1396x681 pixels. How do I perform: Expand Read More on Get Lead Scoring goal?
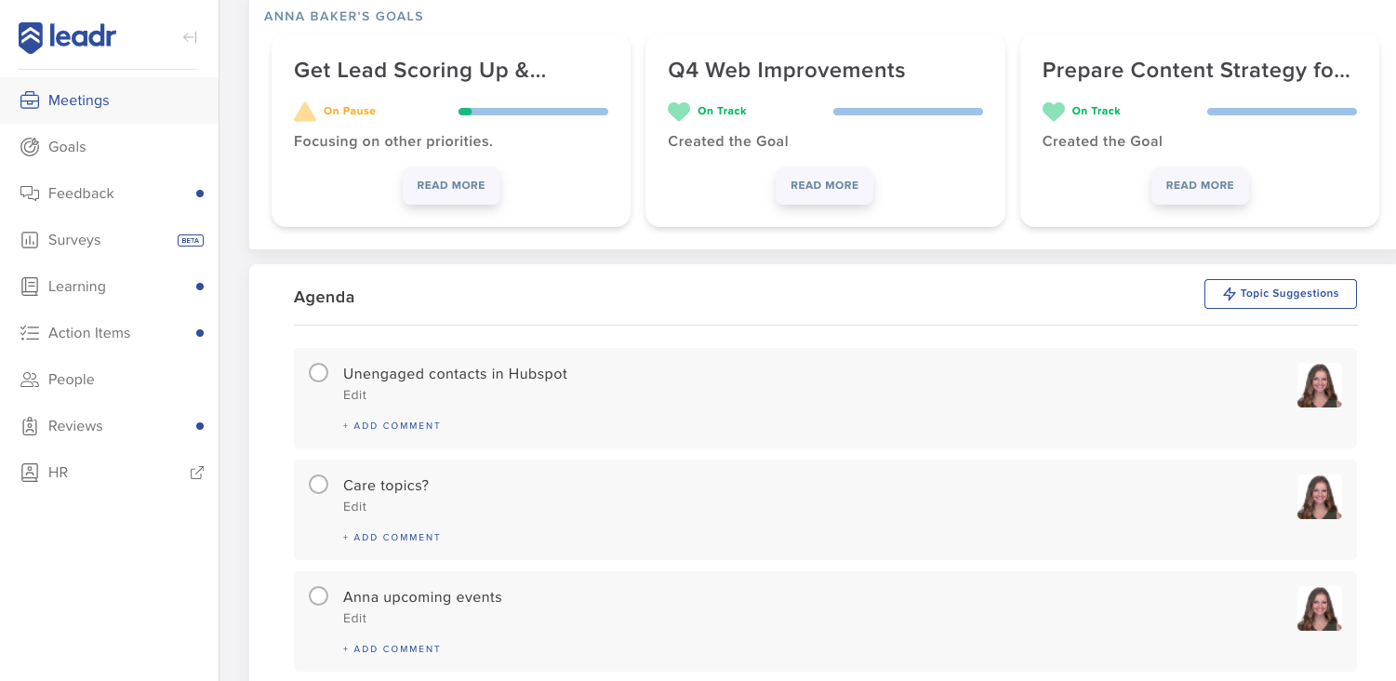(451, 186)
